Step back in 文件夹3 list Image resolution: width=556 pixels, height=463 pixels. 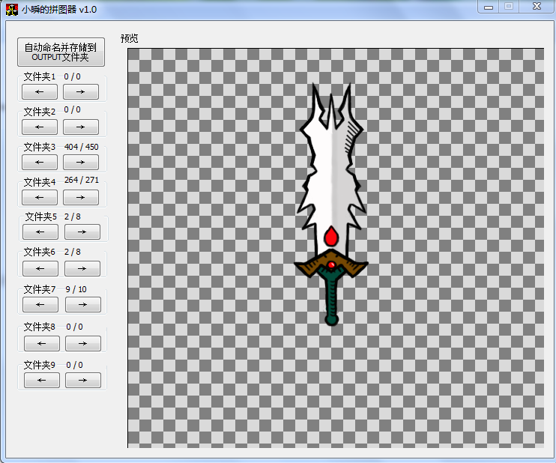point(40,162)
